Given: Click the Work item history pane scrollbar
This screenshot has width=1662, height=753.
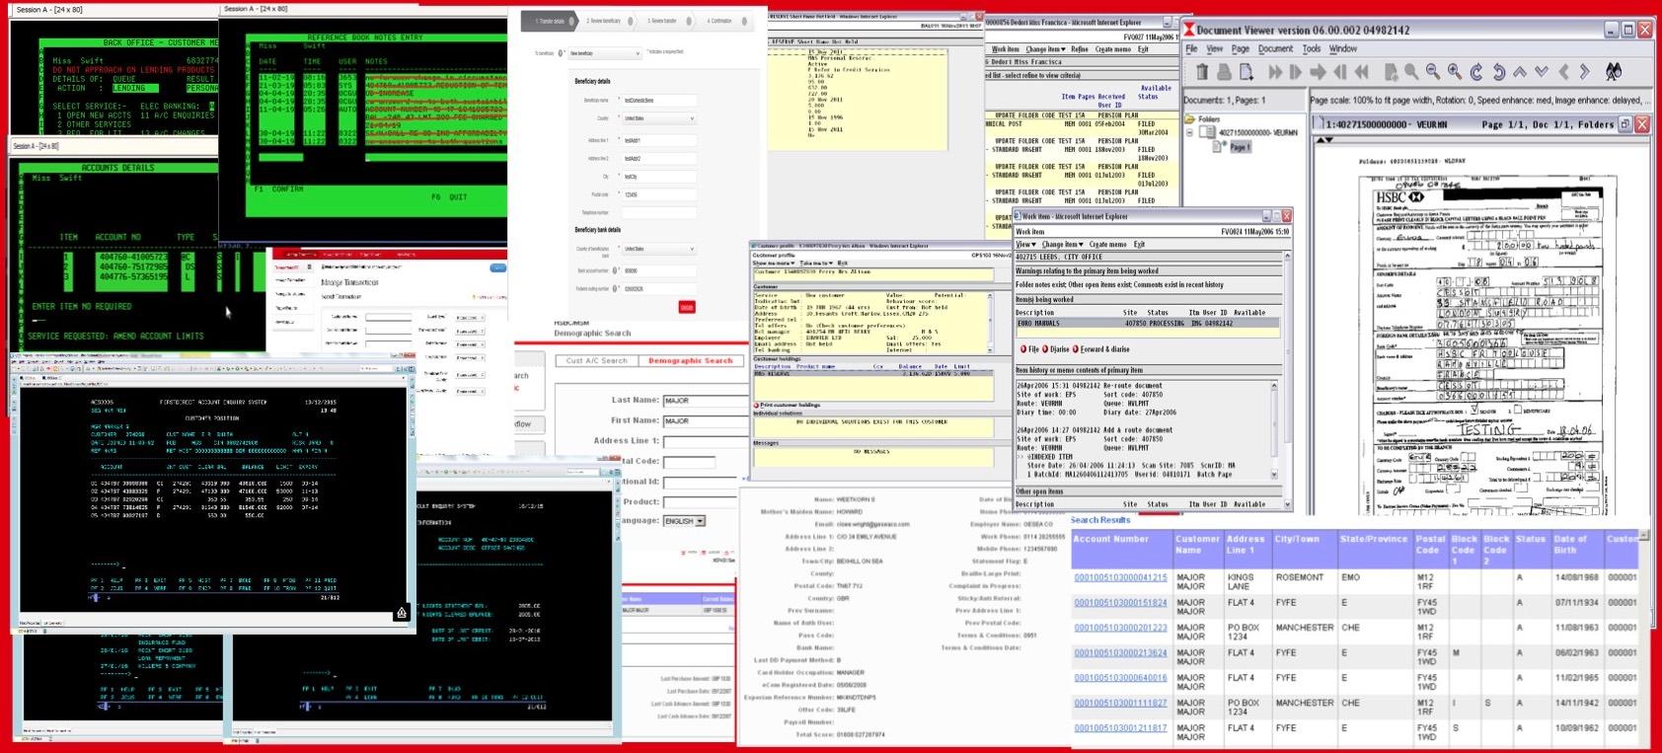Looking at the screenshot, I should coord(1274,430).
